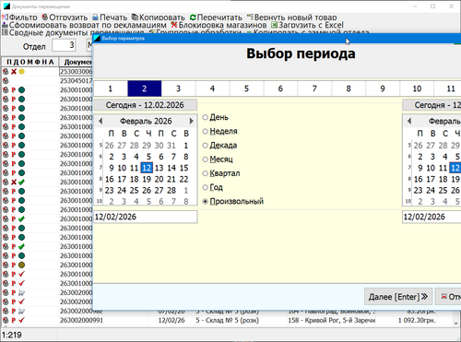Go to previous month in left calendar
This screenshot has width=461, height=342.
coord(100,121)
